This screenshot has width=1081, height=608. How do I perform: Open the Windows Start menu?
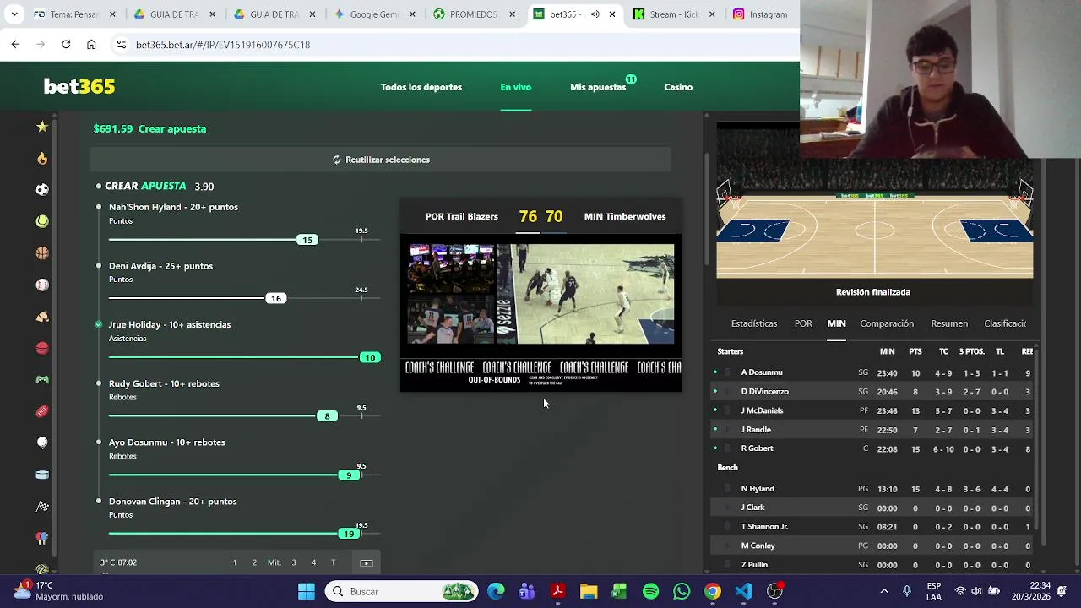[306, 591]
